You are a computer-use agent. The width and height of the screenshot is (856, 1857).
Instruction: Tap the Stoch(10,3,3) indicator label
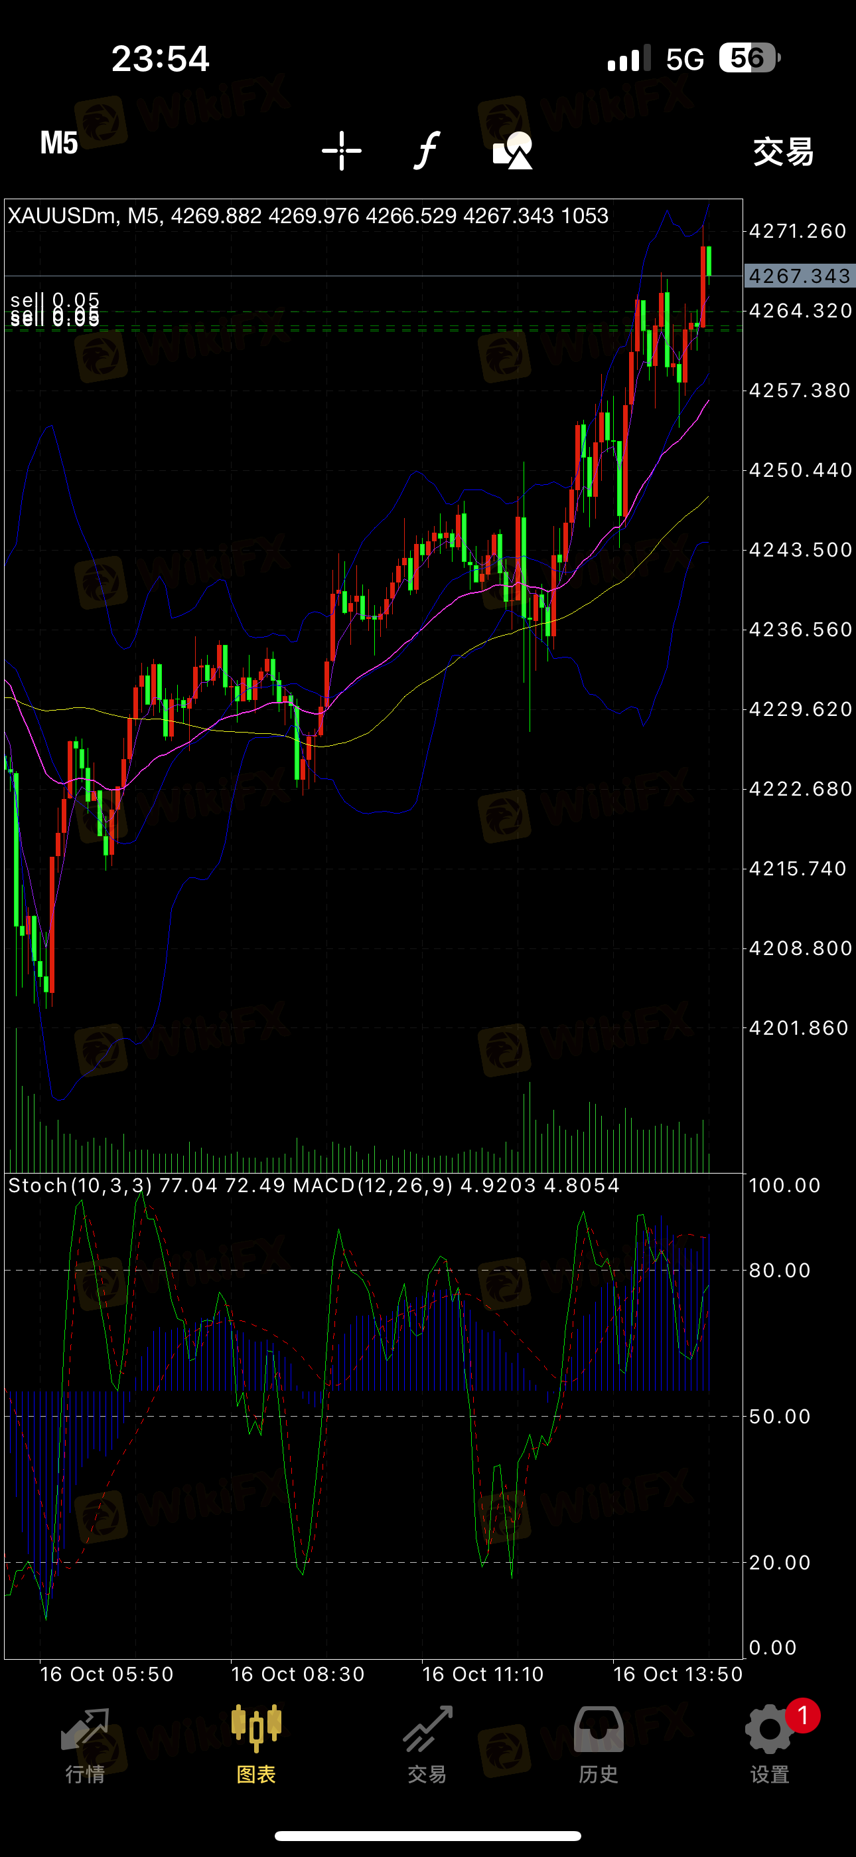(x=80, y=1185)
